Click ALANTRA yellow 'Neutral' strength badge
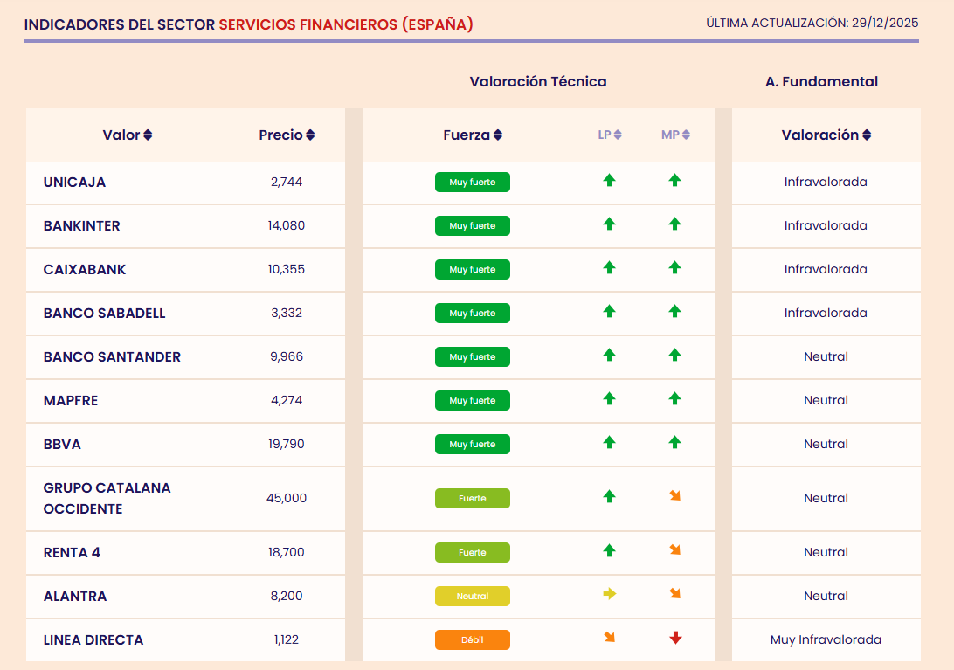Viewport: 954px width, 670px height. click(x=473, y=597)
